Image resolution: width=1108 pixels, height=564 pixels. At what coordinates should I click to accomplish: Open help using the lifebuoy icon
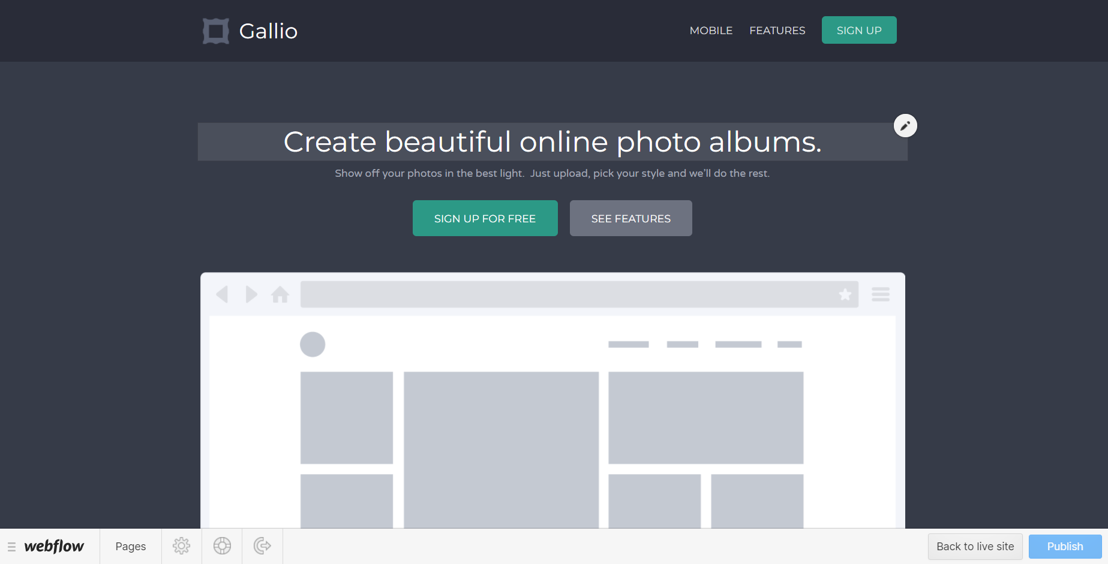(221, 546)
